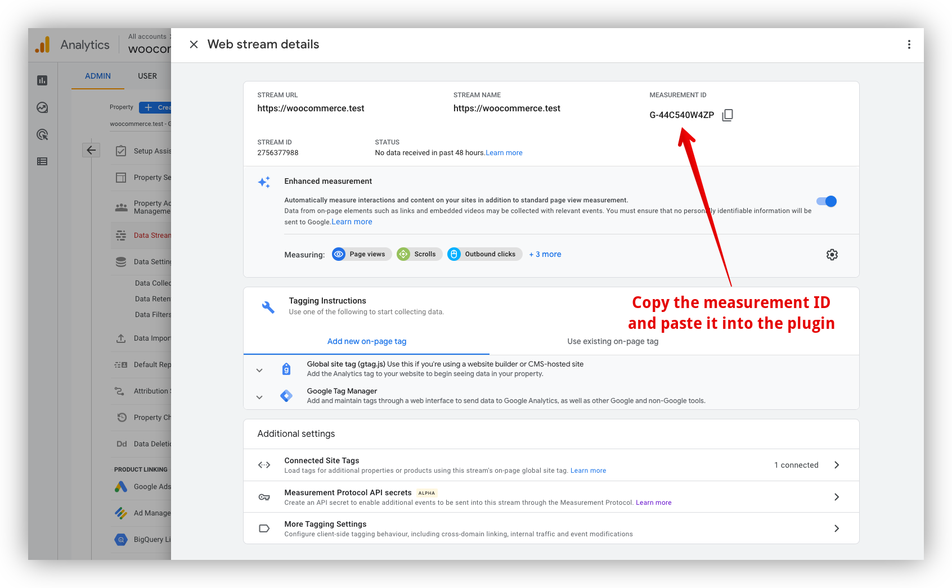Toggle the Enhanced measurement switch
Screen dimensions: 952x588
pos(827,201)
